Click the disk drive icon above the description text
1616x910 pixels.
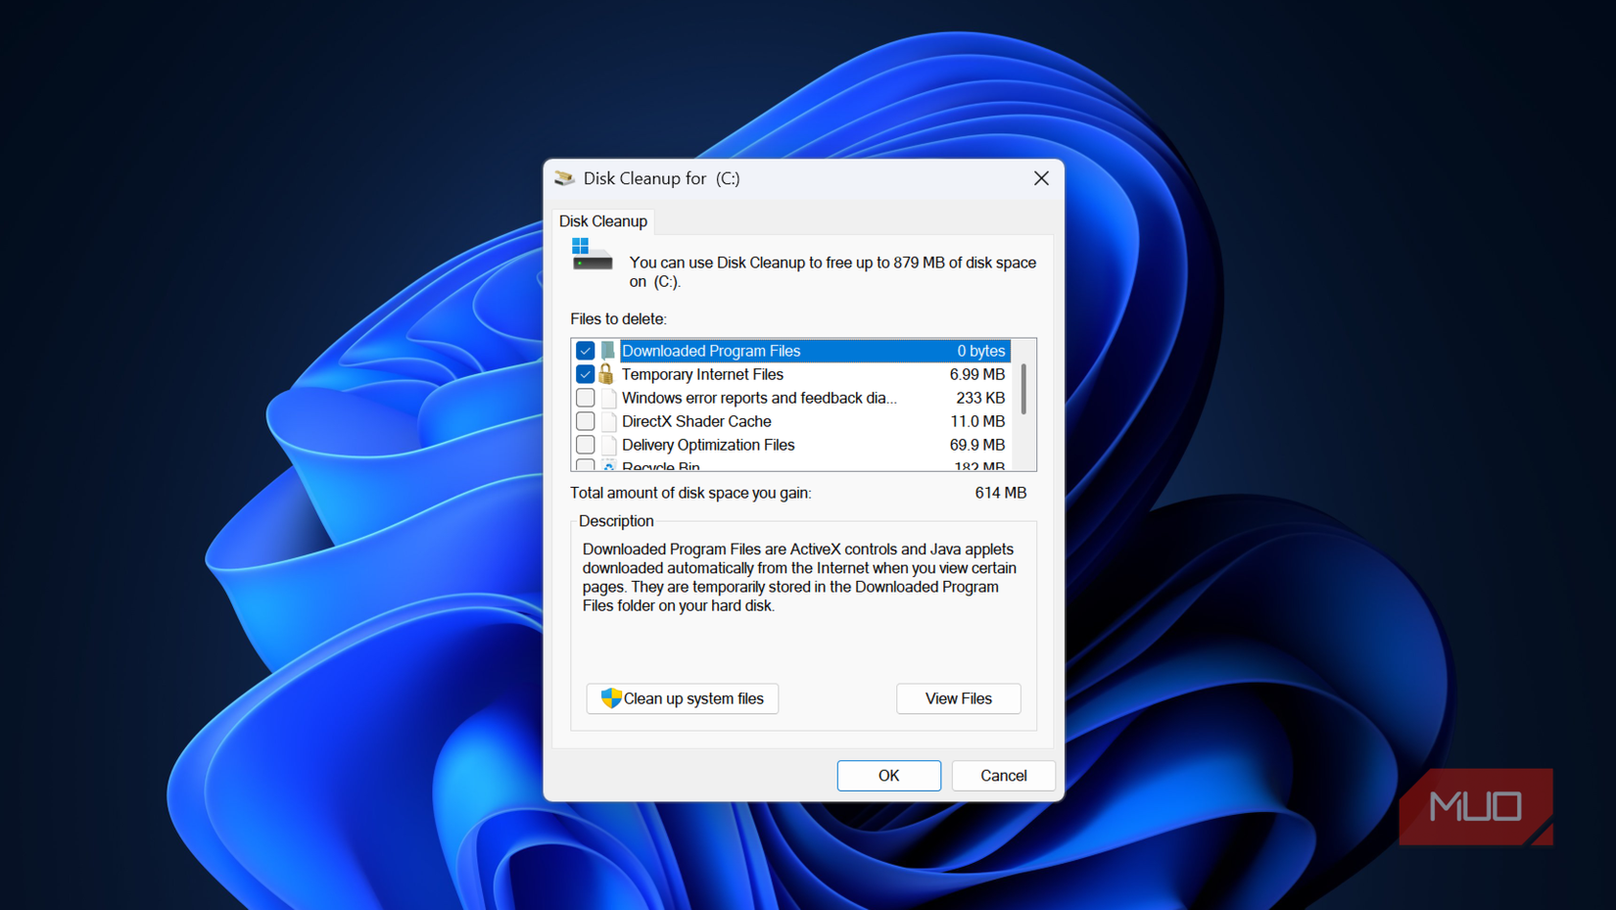[x=592, y=257]
